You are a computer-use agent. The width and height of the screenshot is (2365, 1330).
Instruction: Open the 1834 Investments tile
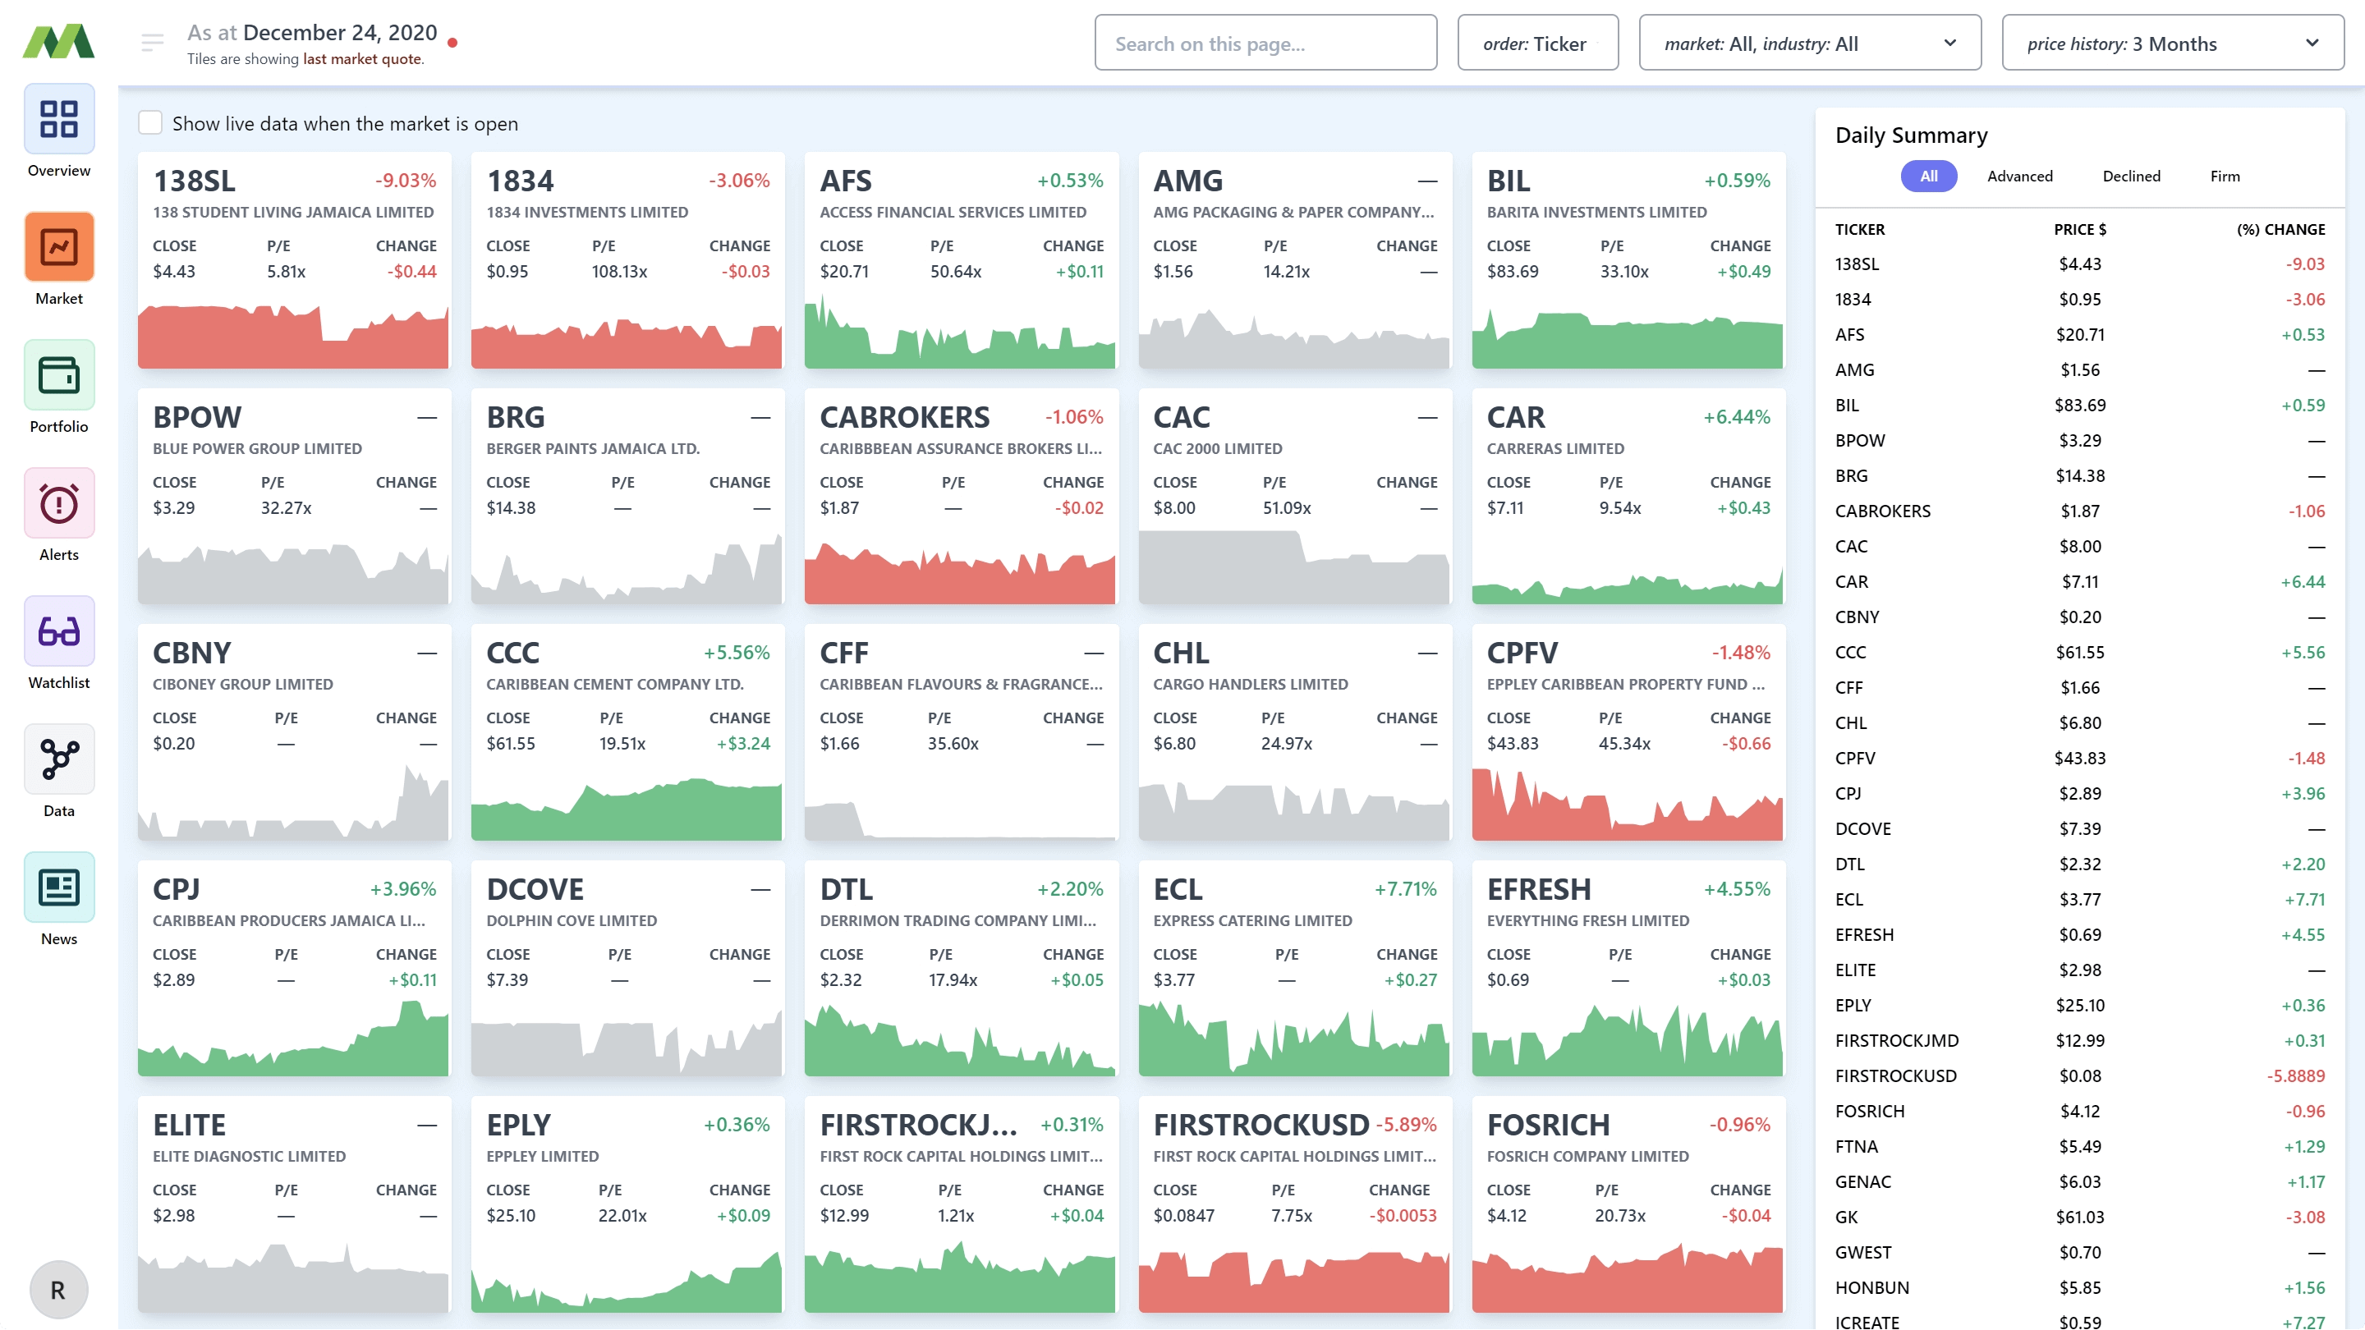coord(627,261)
